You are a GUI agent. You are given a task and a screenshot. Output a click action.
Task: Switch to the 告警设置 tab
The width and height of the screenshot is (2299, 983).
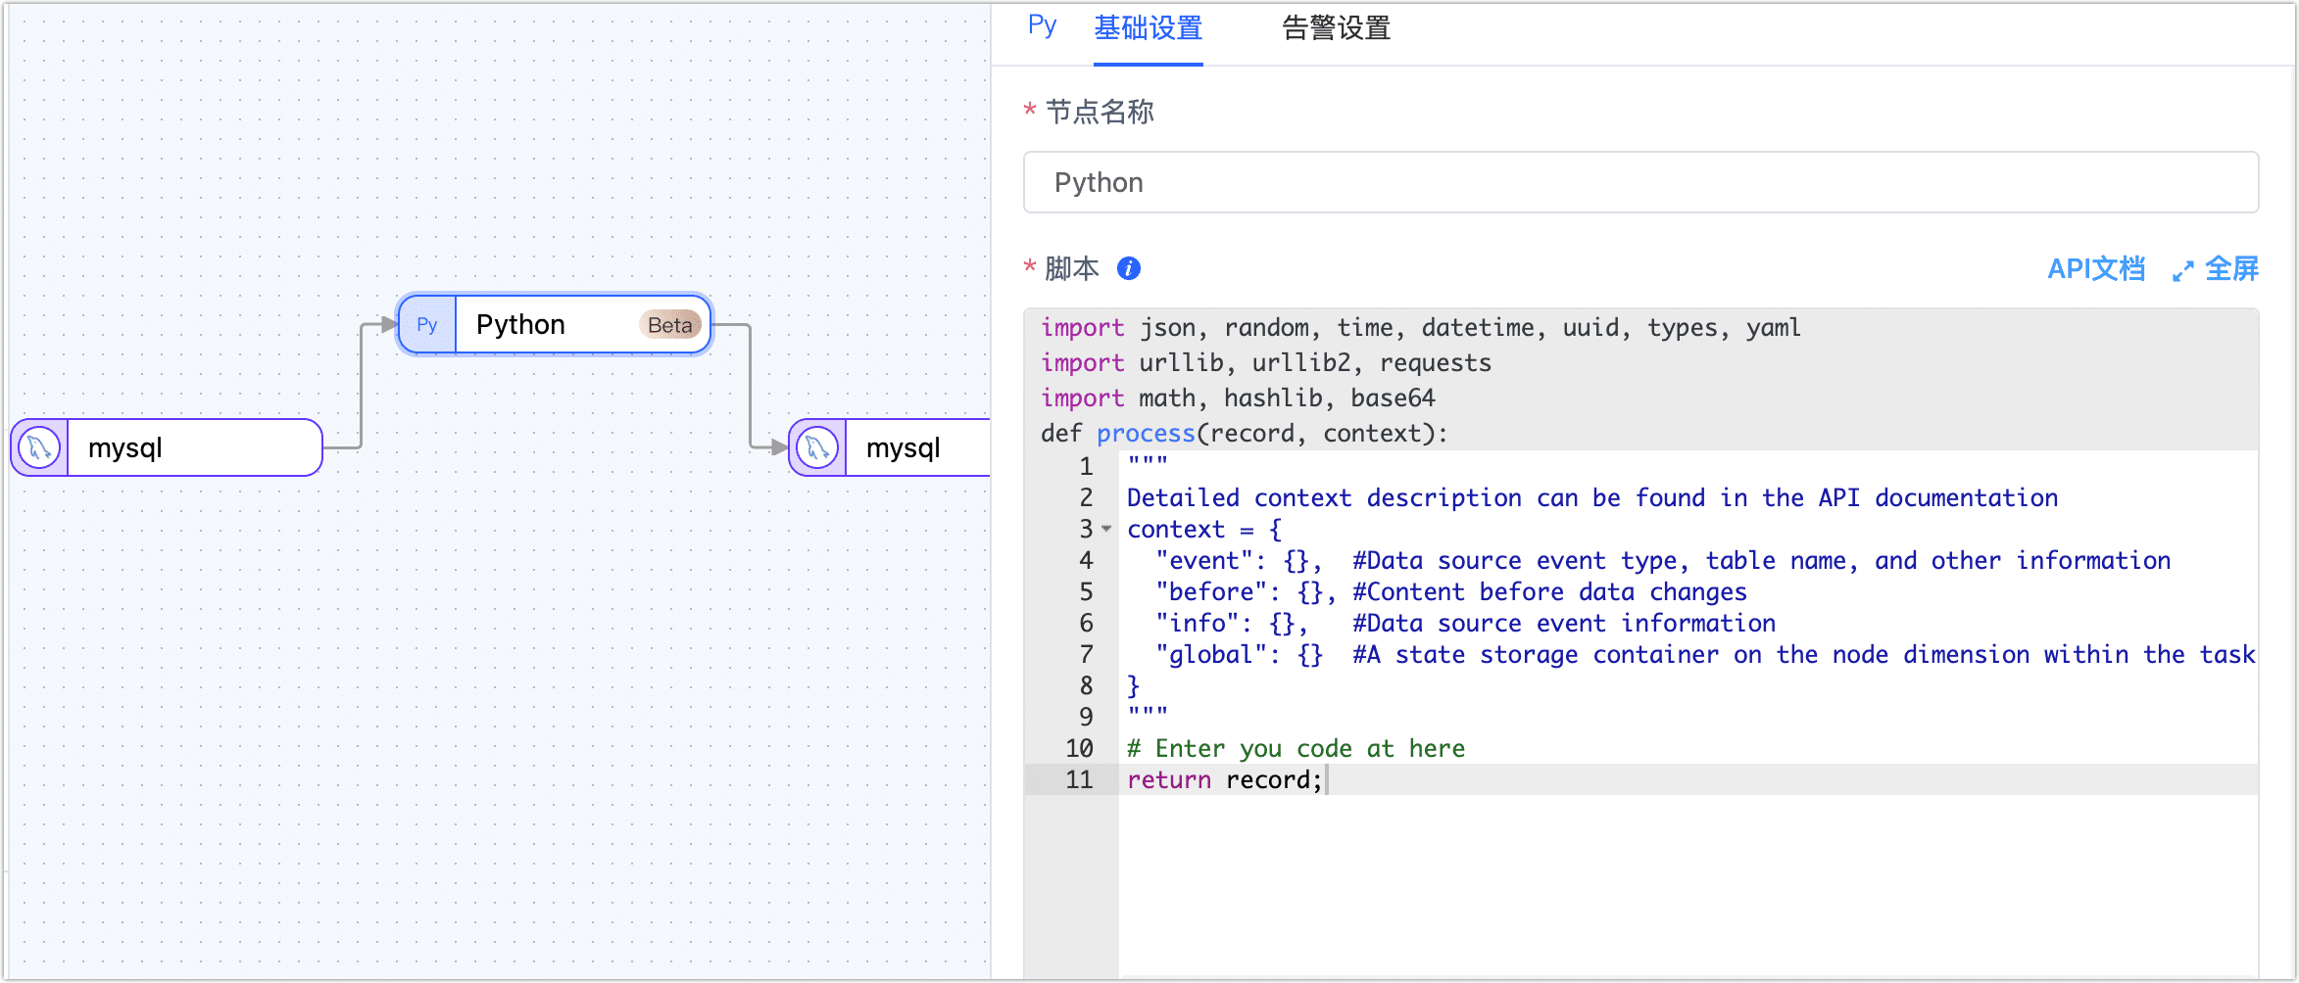click(x=1334, y=28)
